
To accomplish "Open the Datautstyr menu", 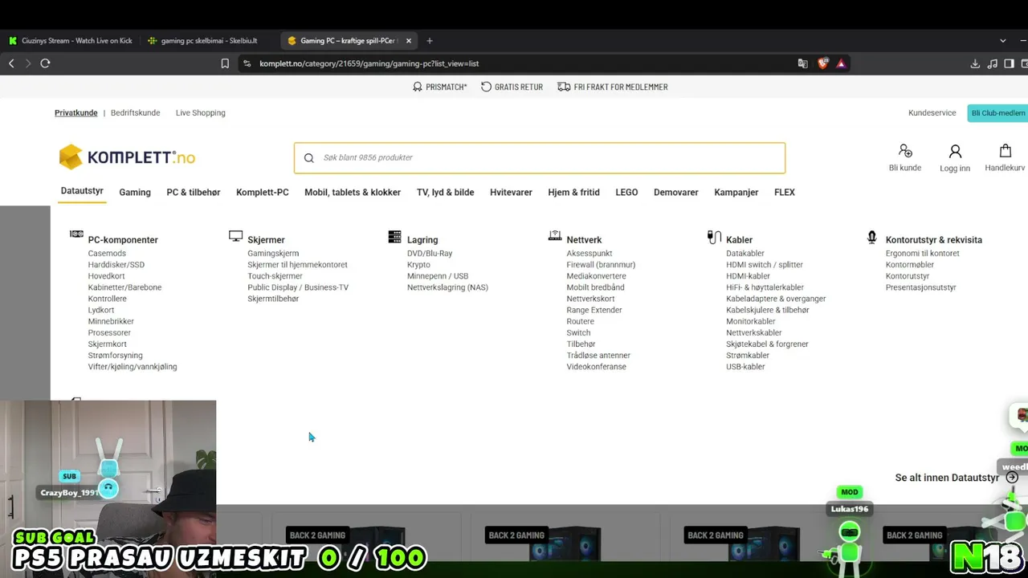I will pos(82,191).
